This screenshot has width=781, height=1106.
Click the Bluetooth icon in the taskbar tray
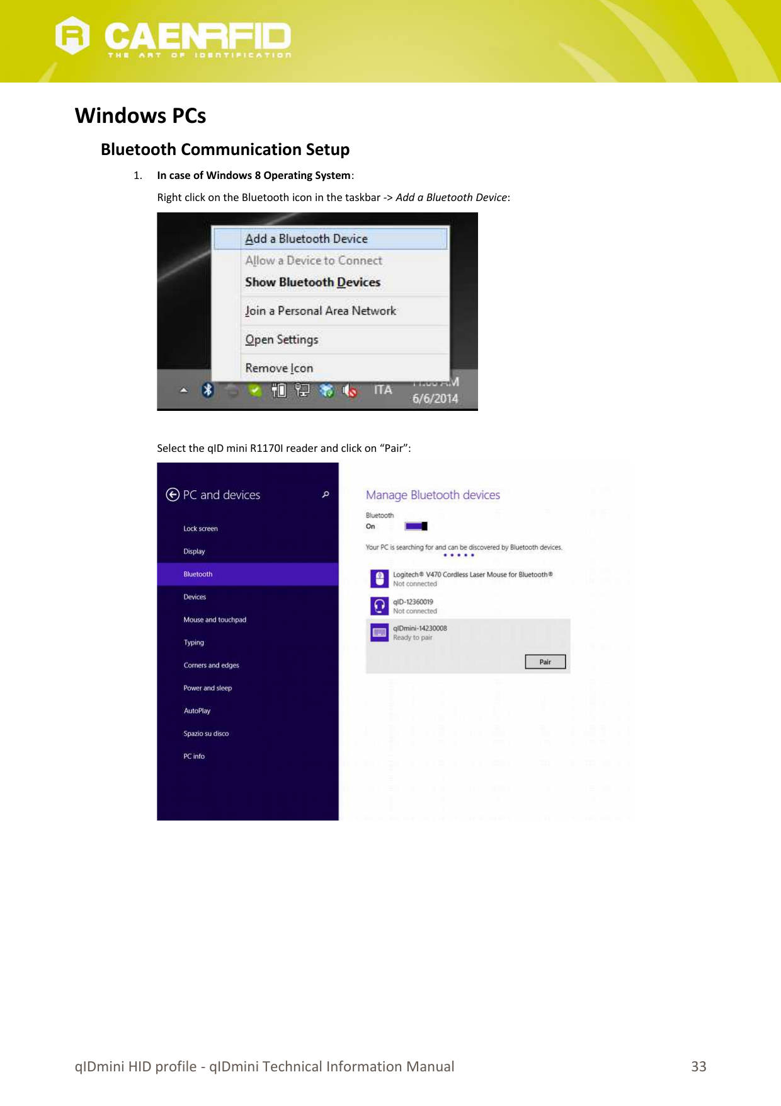pos(207,390)
